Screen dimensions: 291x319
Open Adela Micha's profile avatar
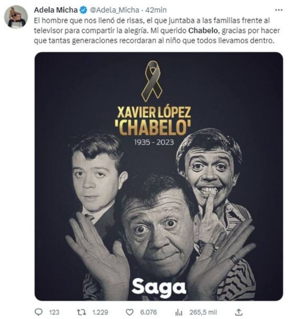(16, 17)
